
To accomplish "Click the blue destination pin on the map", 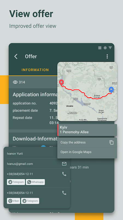I will 111,90.
